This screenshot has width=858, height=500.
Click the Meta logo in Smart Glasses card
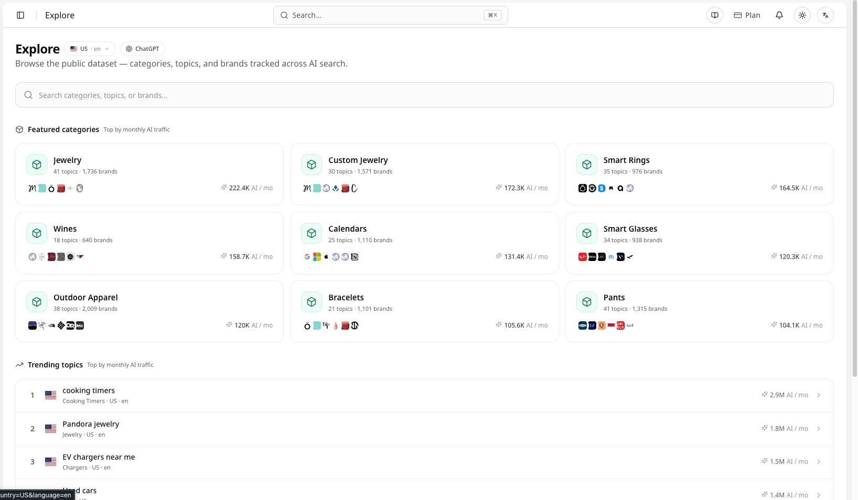[x=611, y=257]
